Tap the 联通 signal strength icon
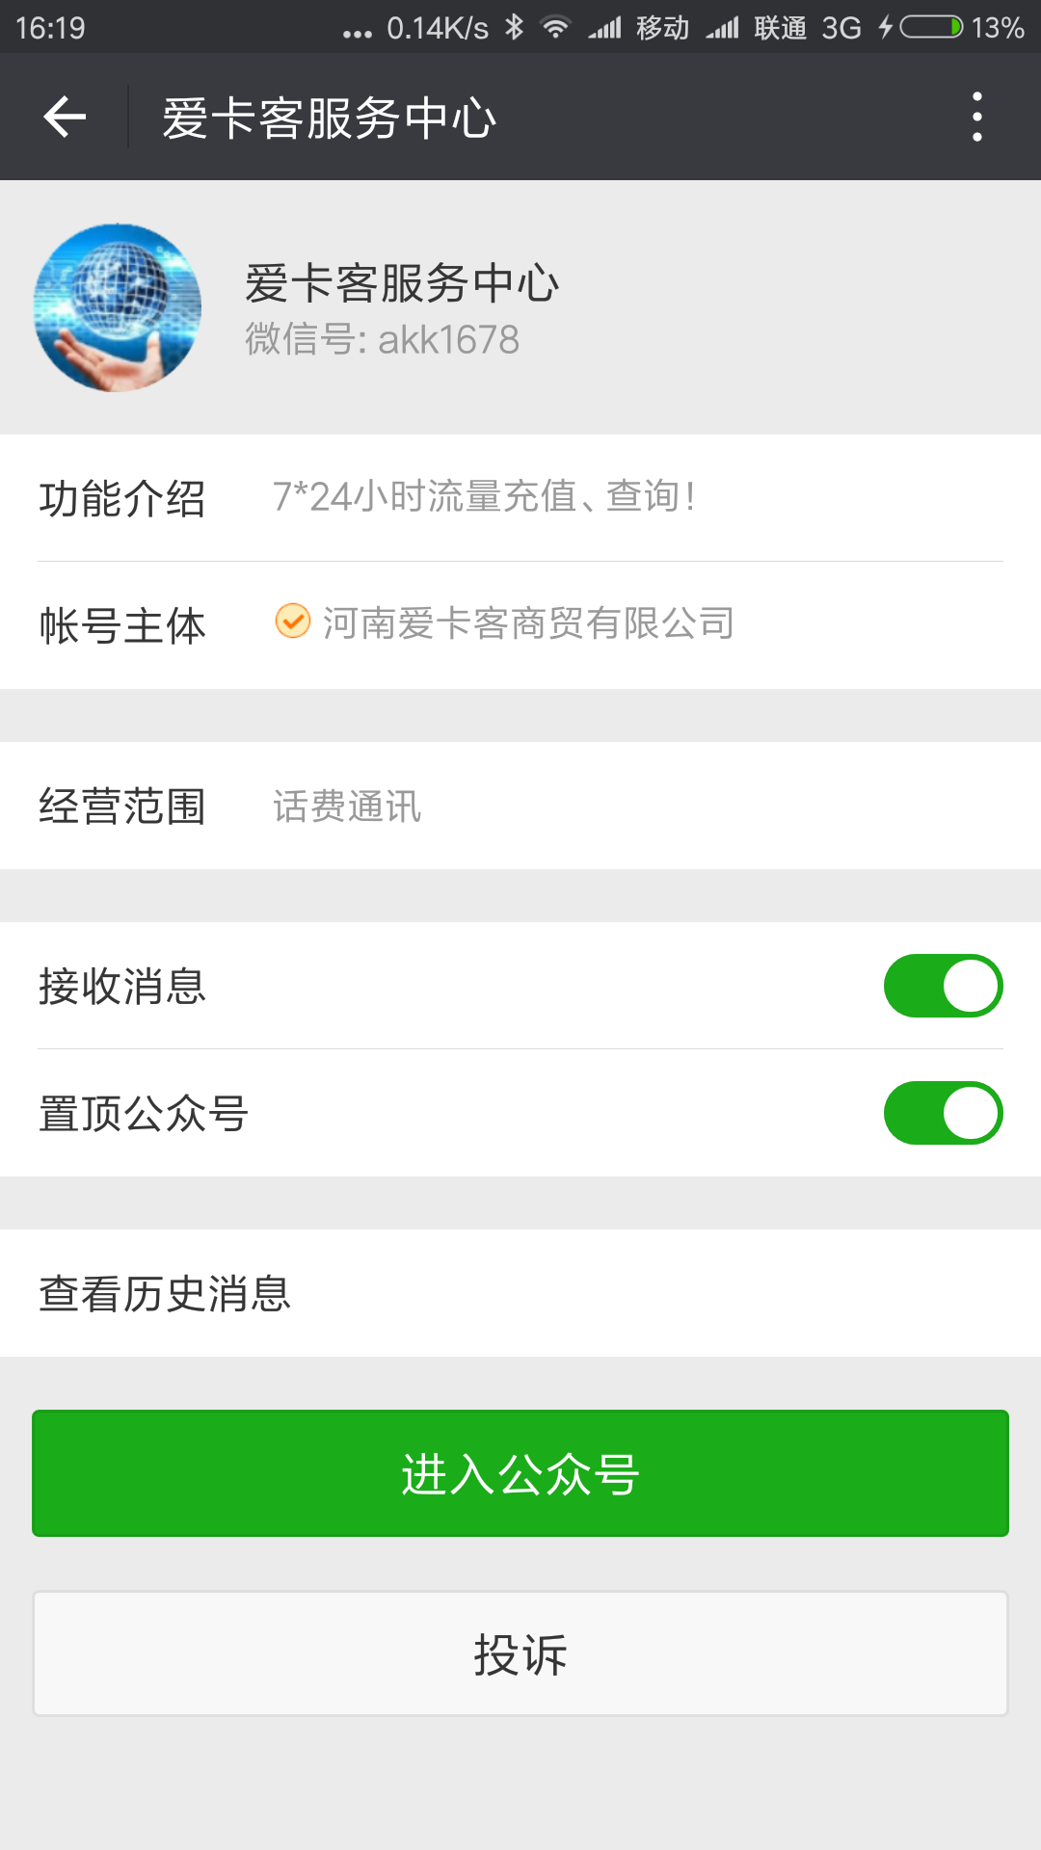This screenshot has height=1850, width=1041. coord(723,27)
